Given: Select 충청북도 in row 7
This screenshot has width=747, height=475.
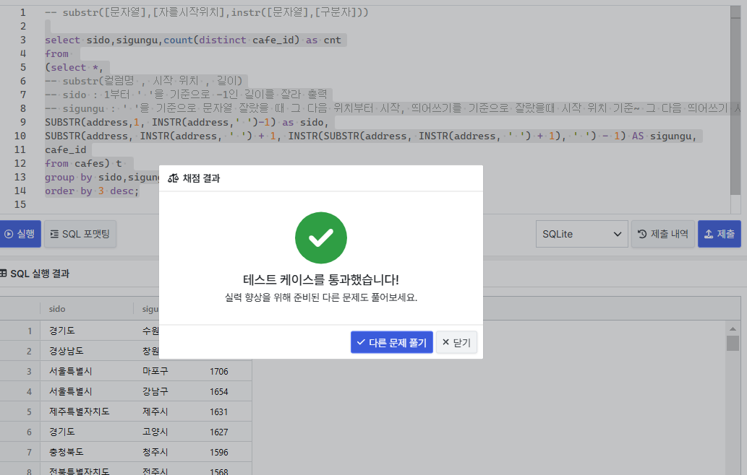Looking at the screenshot, I should pyautogui.click(x=67, y=452).
